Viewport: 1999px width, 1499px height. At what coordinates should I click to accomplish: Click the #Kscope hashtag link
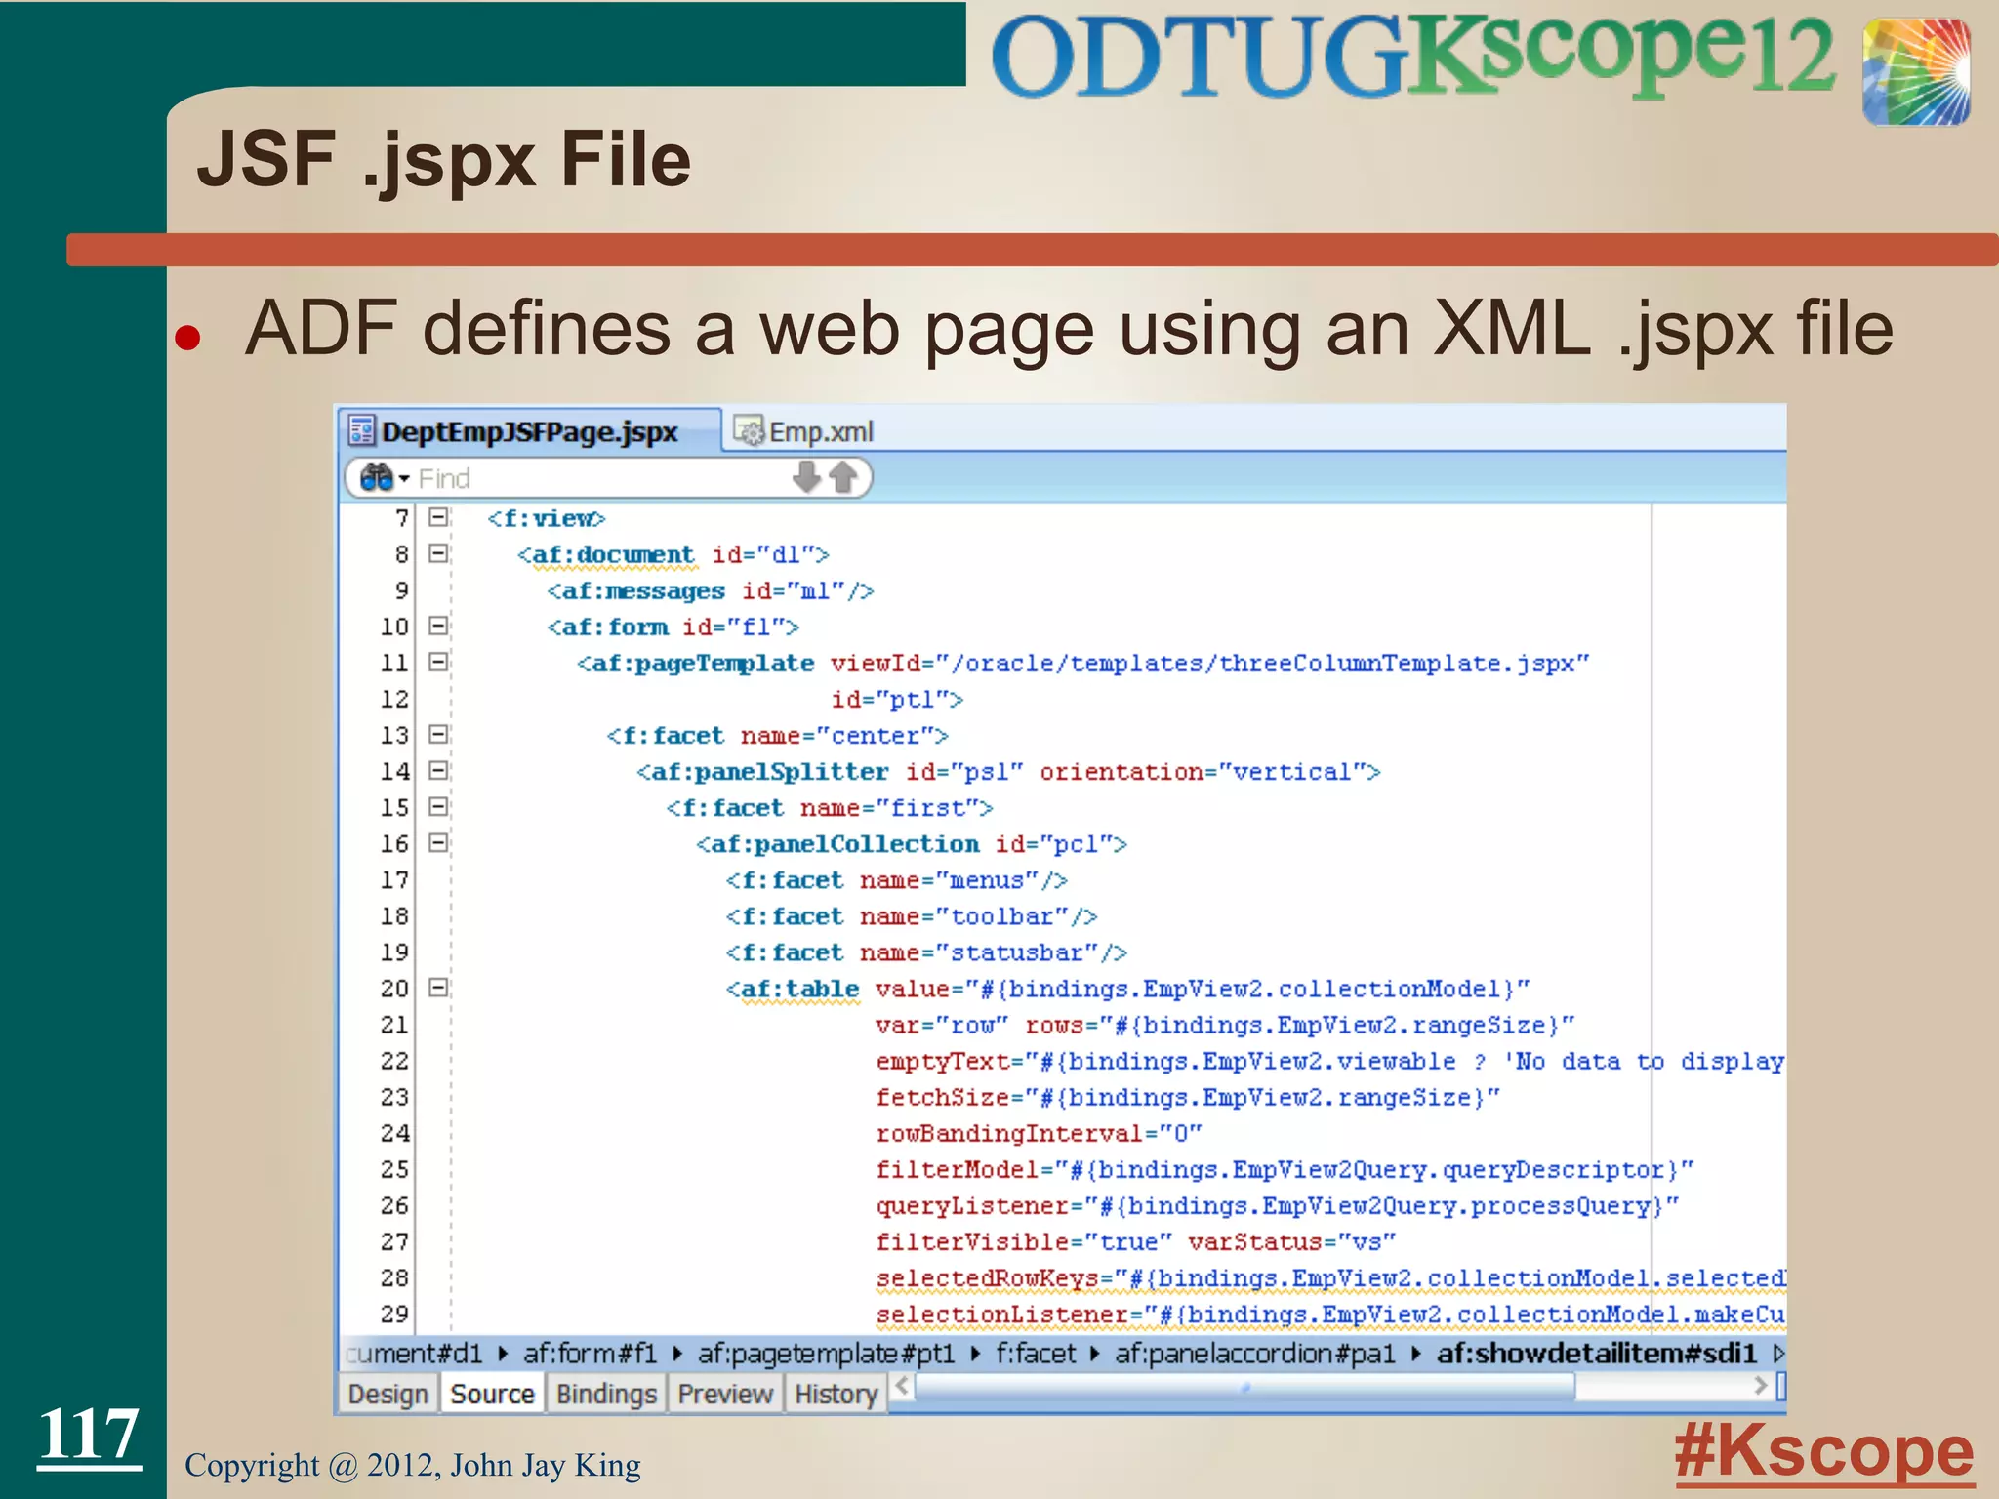1824,1452
